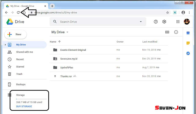This screenshot has height=114, width=196.
Task: Open Shared with me
Action: click(x=24, y=52)
